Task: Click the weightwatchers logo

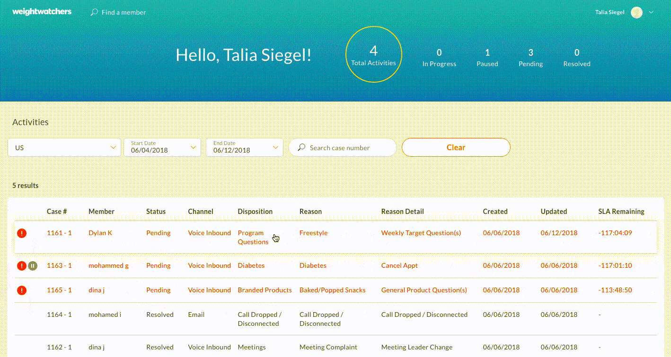Action: (42, 12)
